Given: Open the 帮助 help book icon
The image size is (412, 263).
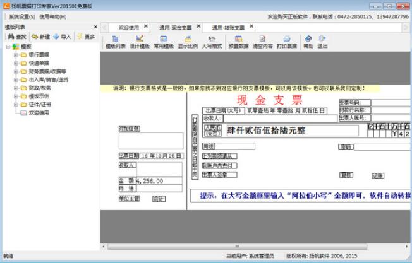Looking at the screenshot, I should [x=308, y=42].
